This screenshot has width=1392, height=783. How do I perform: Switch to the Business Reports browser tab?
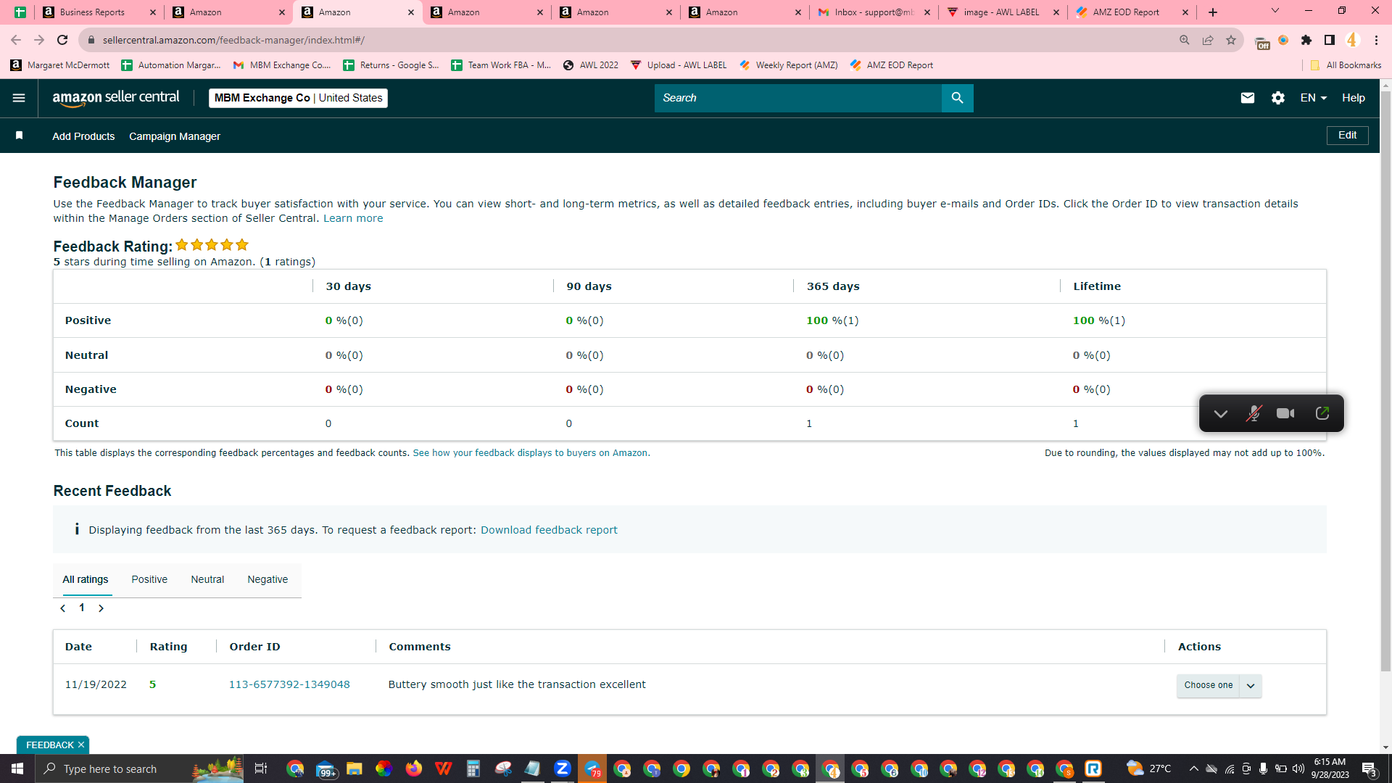99,12
